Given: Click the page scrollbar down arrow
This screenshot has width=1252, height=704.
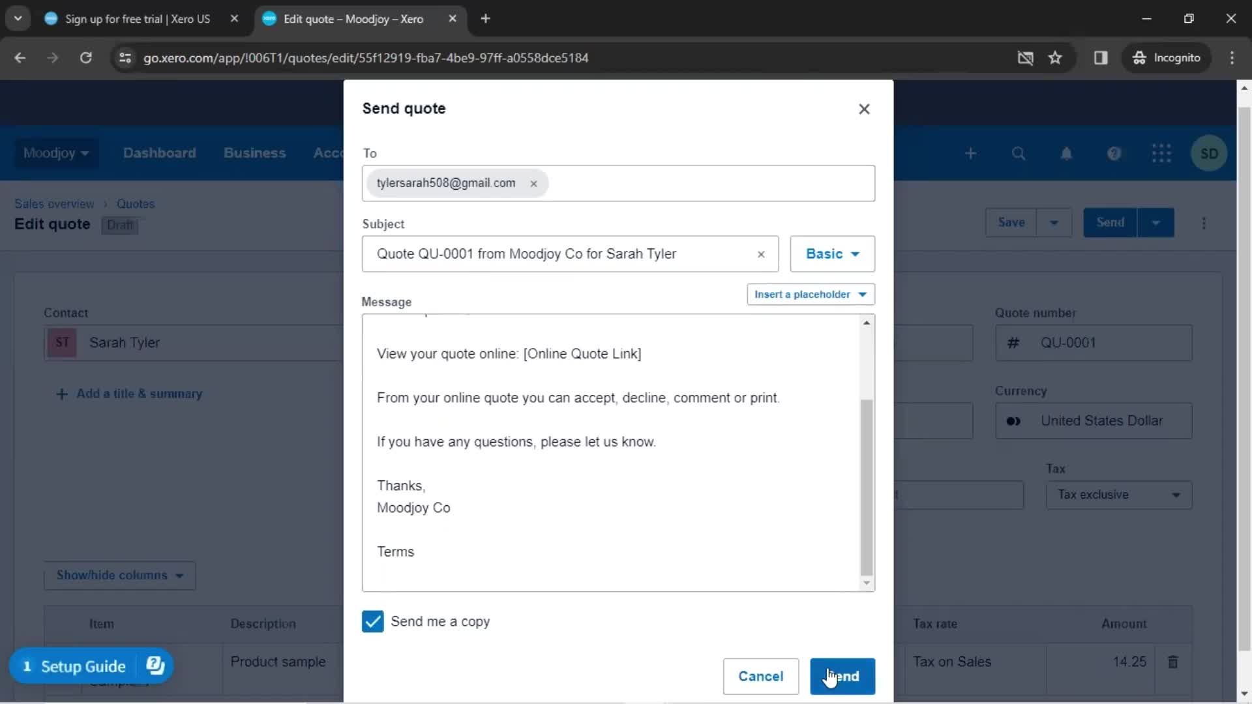Looking at the screenshot, I should (x=1244, y=694).
